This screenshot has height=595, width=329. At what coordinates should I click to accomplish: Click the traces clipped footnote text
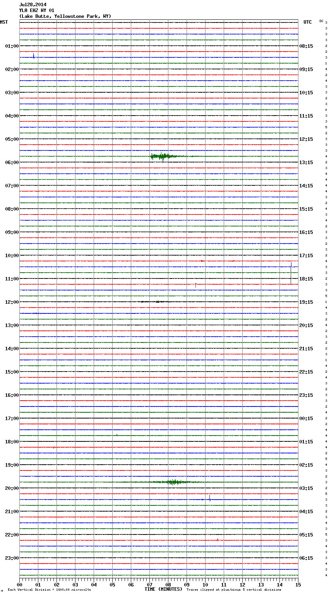click(x=234, y=590)
